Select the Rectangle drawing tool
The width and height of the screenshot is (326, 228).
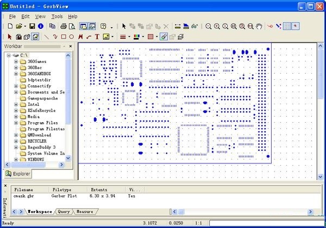coord(64,37)
